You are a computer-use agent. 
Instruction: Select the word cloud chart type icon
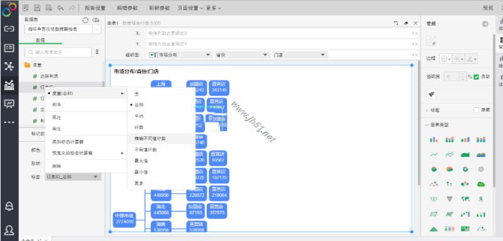(481, 184)
